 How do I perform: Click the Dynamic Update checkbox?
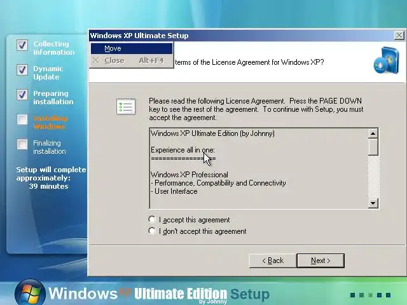[x=22, y=70]
